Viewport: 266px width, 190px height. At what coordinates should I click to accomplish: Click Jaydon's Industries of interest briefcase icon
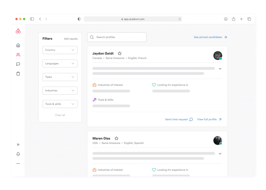[x=95, y=85]
